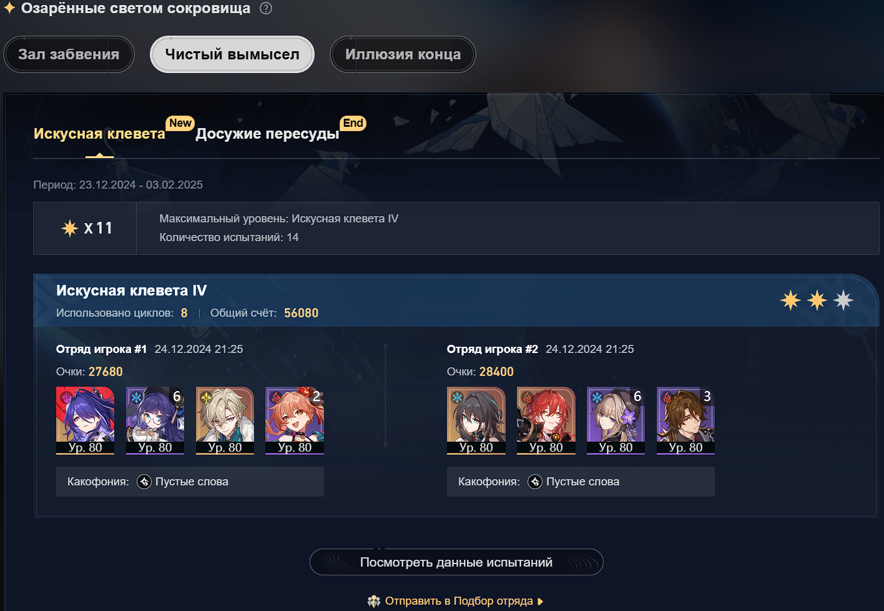Screen dimensions: 884x611
Task: Click the third grey star rating icon
Action: pyautogui.click(x=843, y=301)
